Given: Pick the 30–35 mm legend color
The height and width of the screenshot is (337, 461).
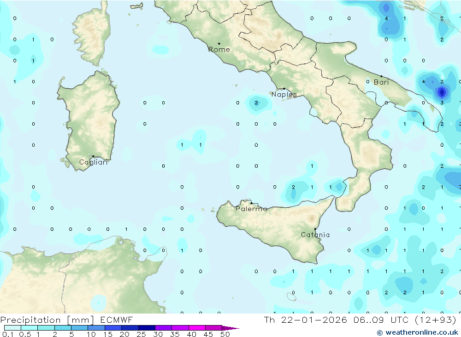Looking at the screenshot, I should click(163, 328).
